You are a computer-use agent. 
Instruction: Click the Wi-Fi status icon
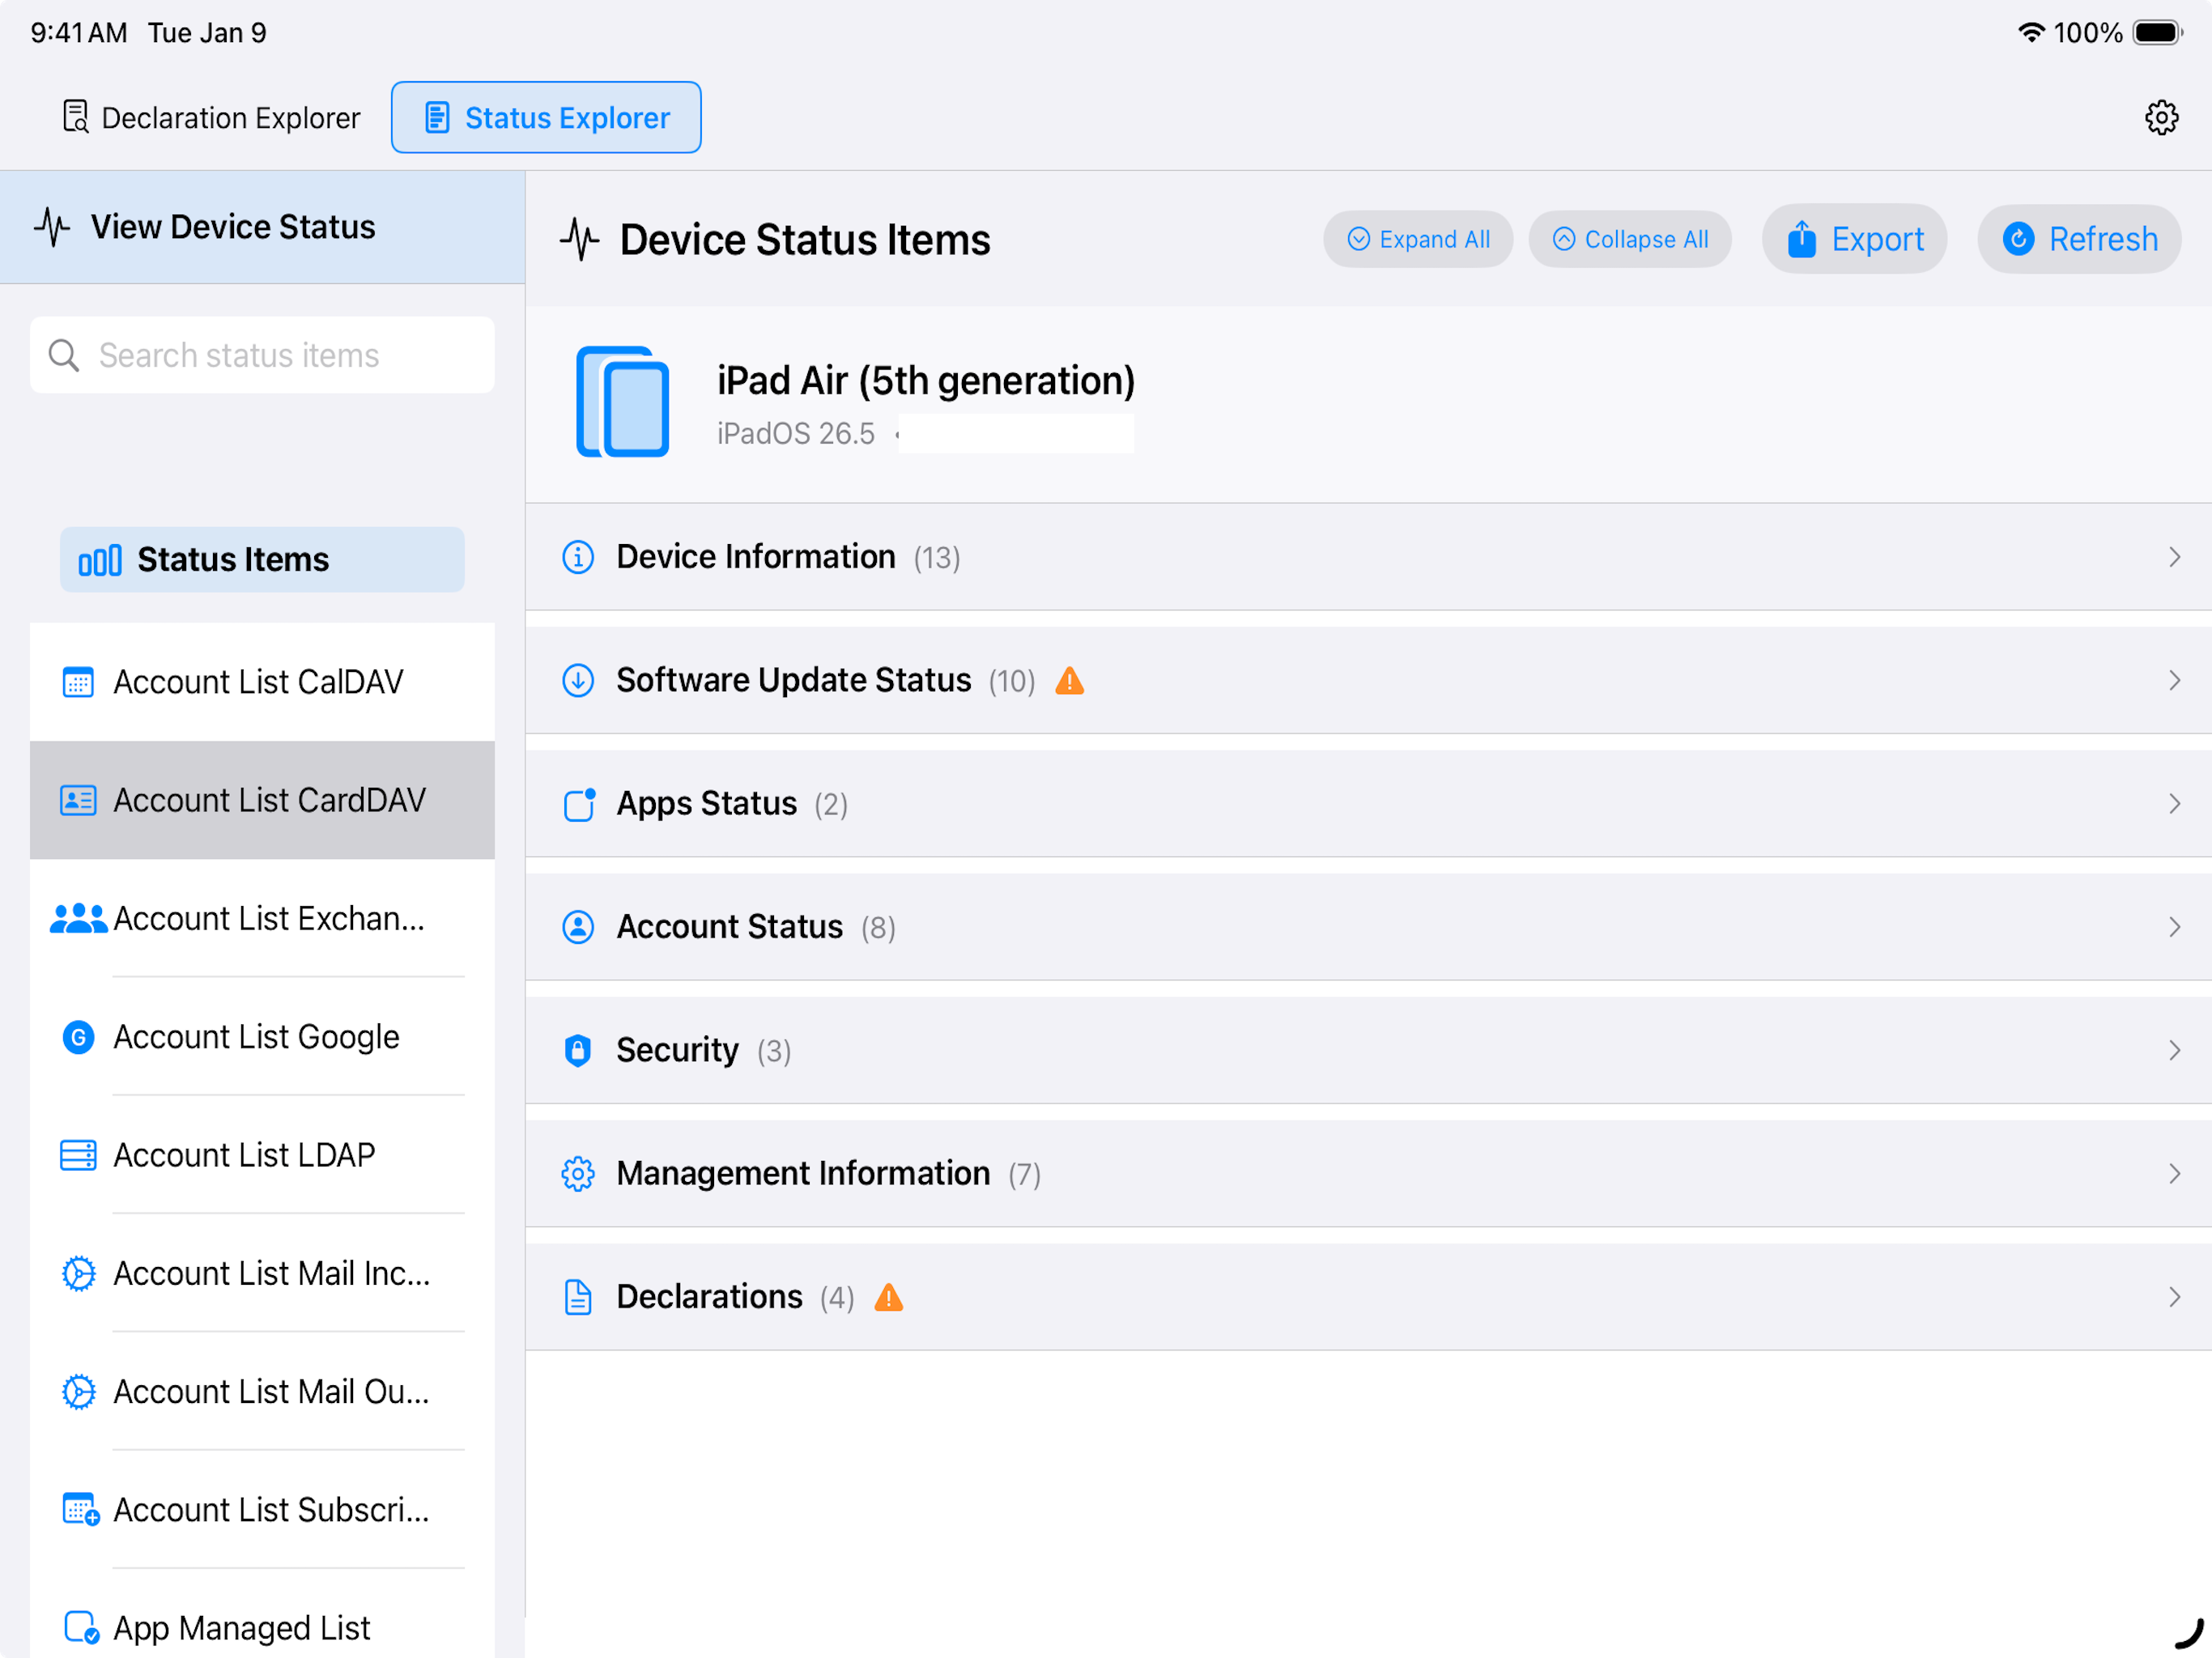point(2030,32)
